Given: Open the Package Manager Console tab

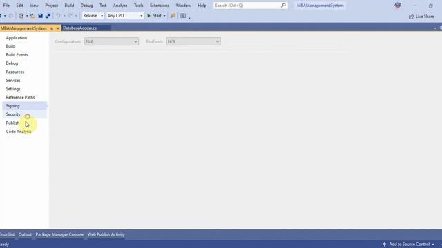Looking at the screenshot, I should (x=59, y=234).
